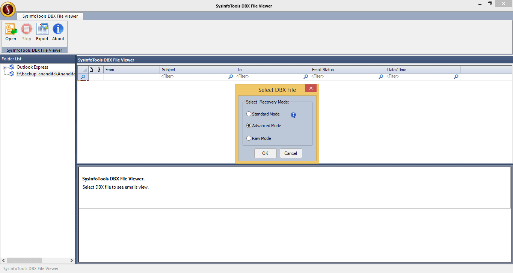
Task: Click the document type column header icon
Action: tap(91, 69)
